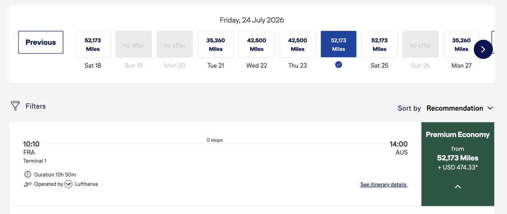Click the next dates arrow button

(483, 49)
